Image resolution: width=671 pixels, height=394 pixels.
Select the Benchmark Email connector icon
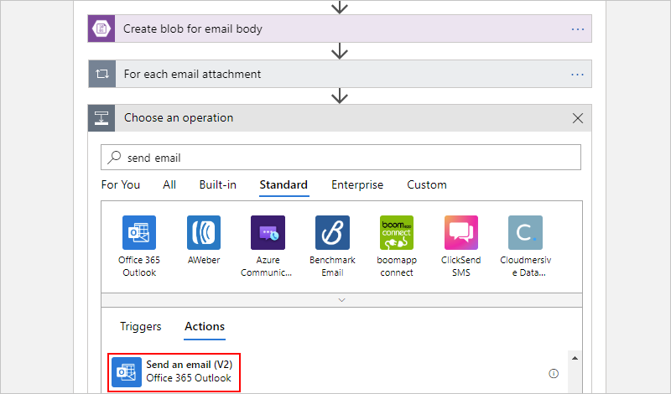[x=332, y=233]
